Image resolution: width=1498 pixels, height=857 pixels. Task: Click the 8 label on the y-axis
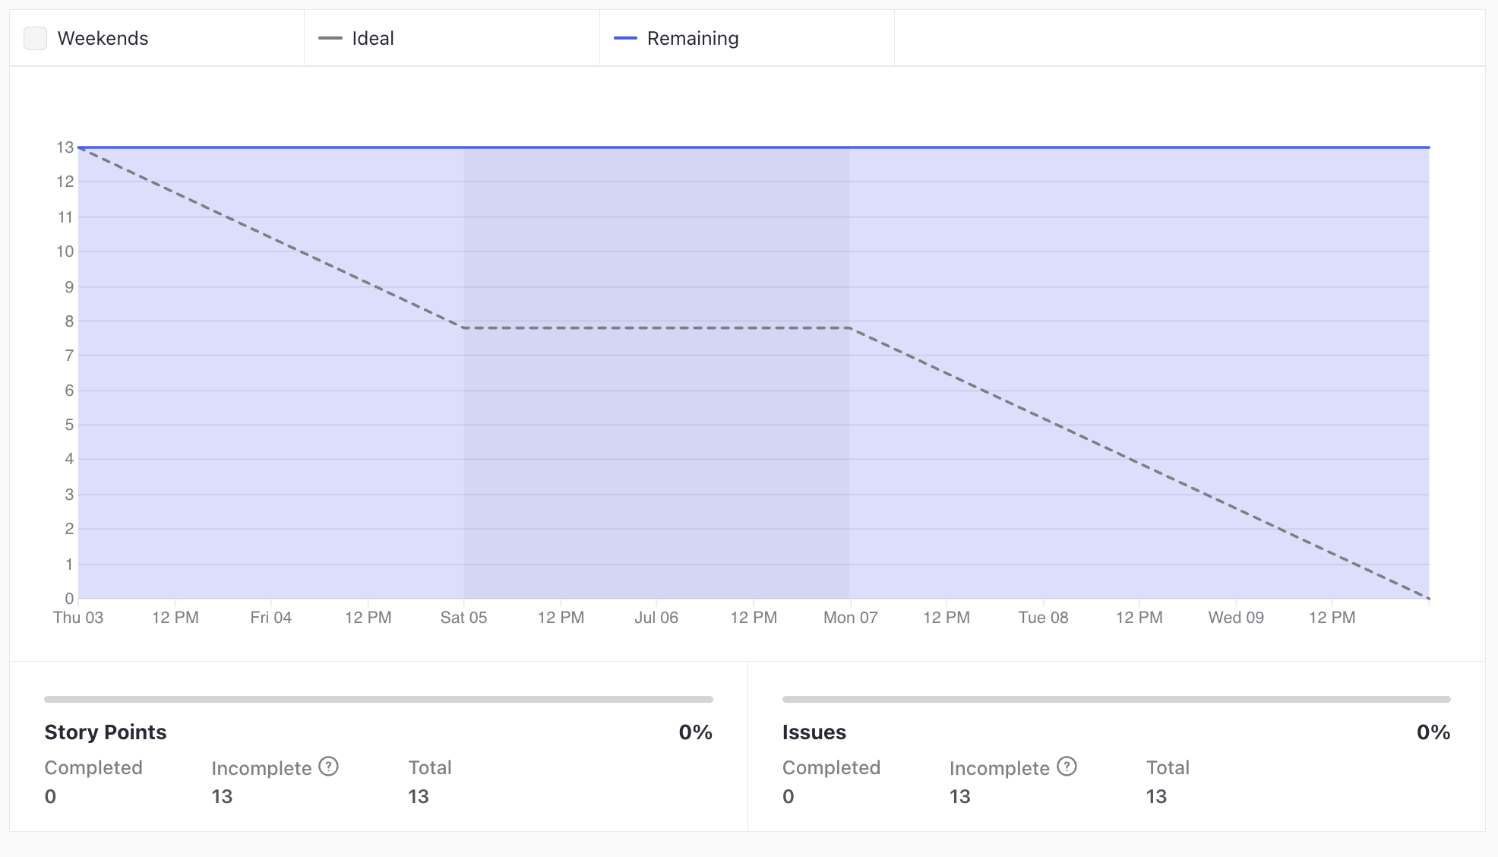(x=69, y=321)
